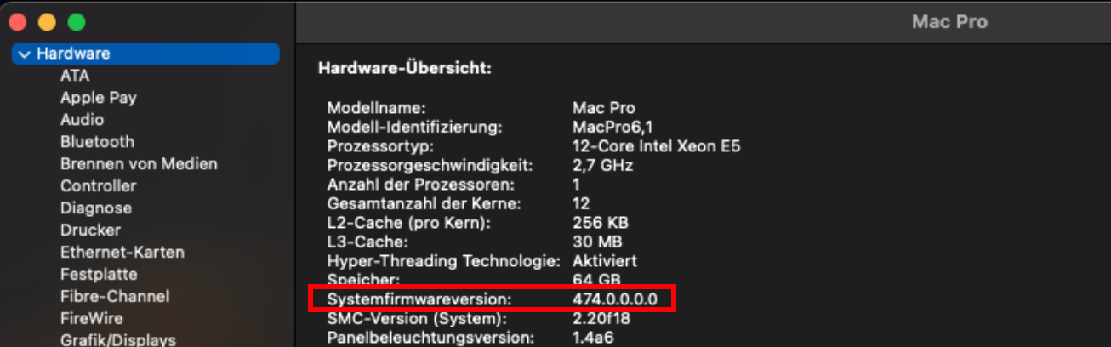Open the Bluetooth hardware entry
The height and width of the screenshot is (347, 1111).
97,142
